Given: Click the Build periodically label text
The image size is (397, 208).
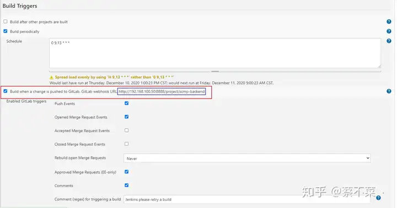Looking at the screenshot, I should tap(25, 31).
